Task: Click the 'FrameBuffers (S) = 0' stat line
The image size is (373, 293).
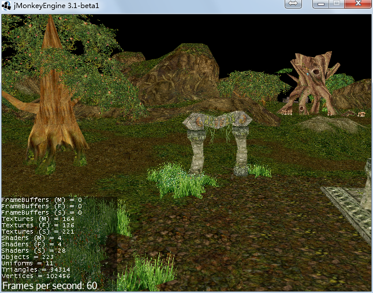Action: 42,212
